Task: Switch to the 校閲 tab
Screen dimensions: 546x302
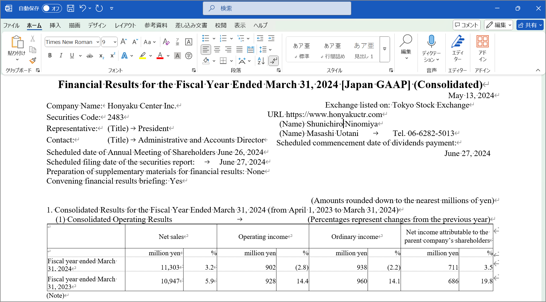Action: 221,26
